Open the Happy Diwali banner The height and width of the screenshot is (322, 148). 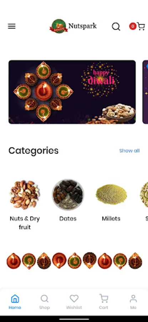72,92
